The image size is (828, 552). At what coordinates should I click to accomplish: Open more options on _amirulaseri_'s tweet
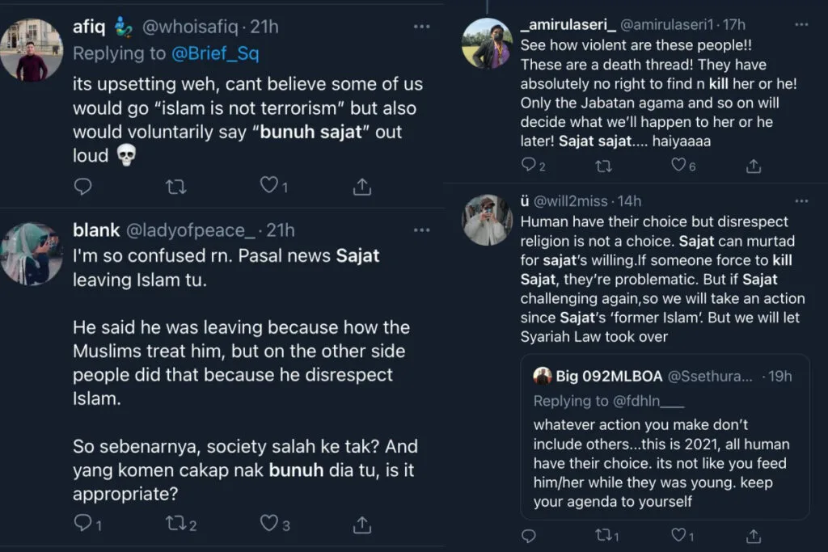coord(801,26)
